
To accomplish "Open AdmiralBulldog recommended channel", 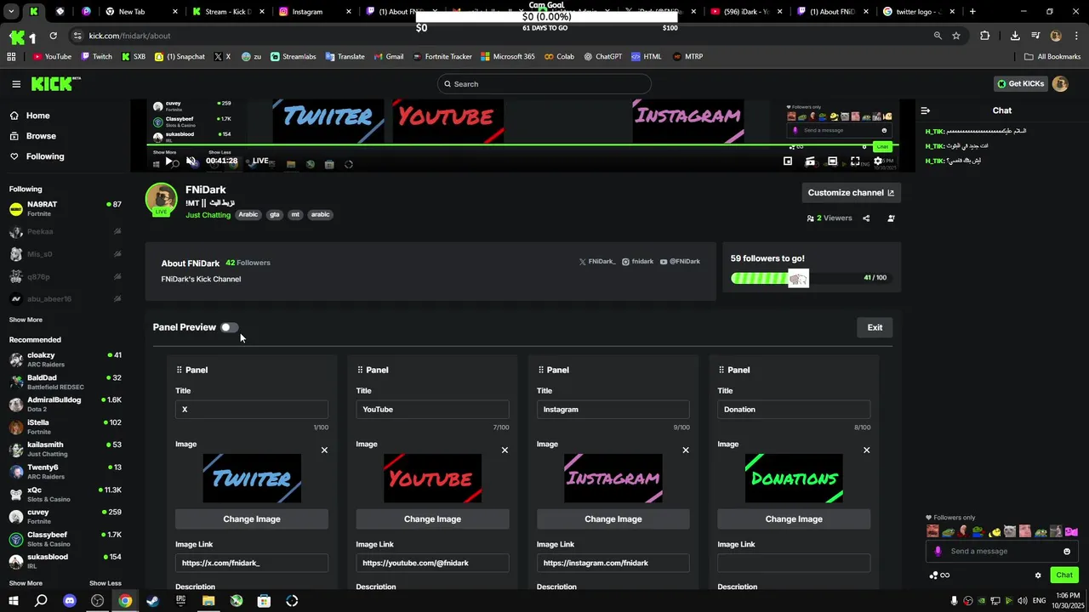I will (x=66, y=405).
